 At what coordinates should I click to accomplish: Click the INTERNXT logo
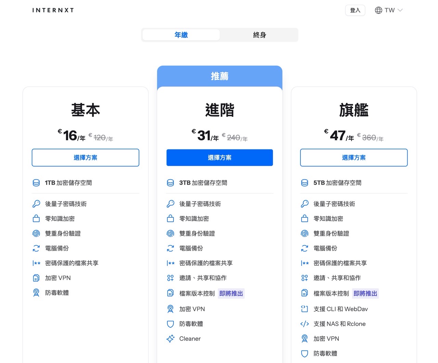[x=53, y=10]
